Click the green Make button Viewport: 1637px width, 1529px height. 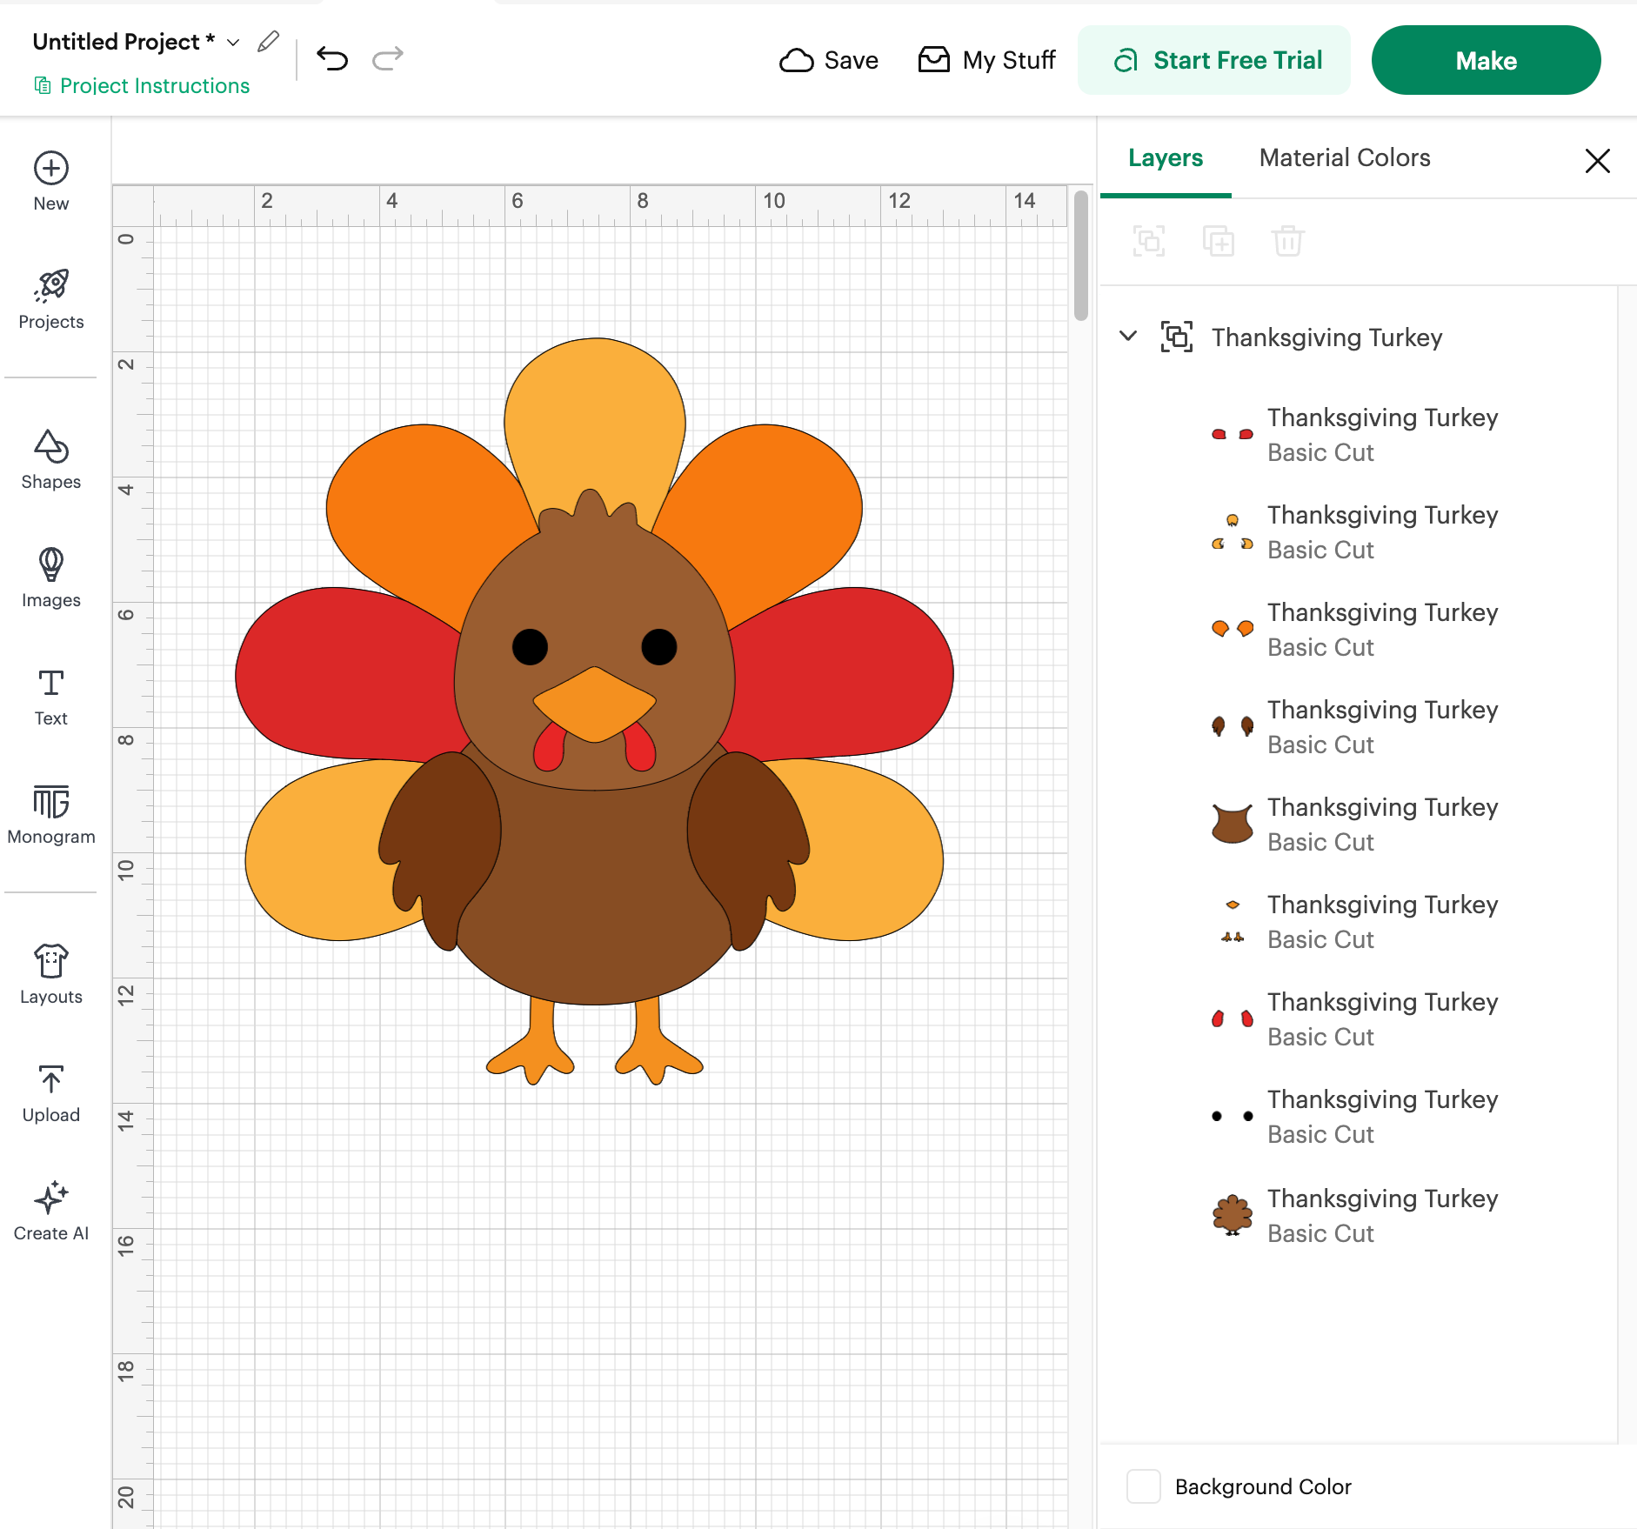click(x=1486, y=60)
